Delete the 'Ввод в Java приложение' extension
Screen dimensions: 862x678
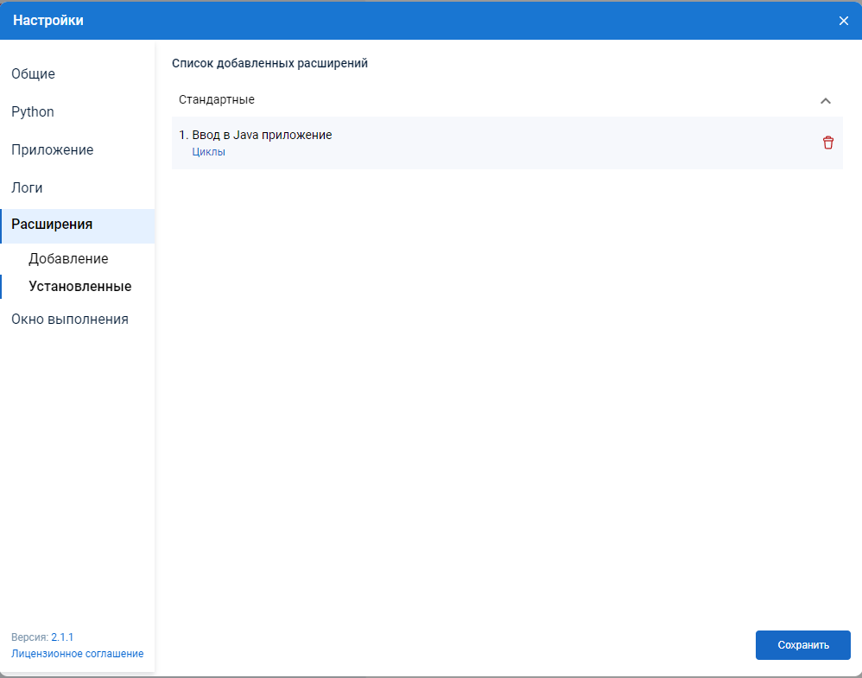click(827, 143)
